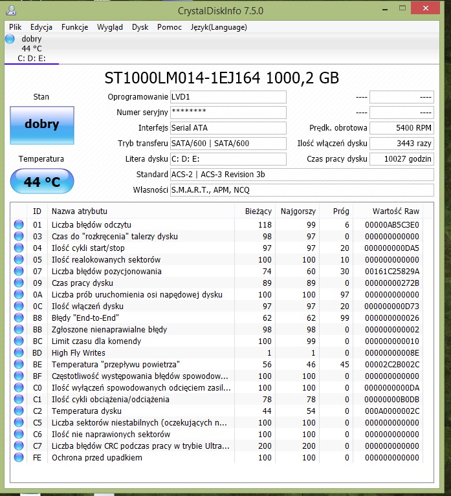Click status orb for attribute C0
This screenshot has height=496, width=451.
(x=19, y=388)
